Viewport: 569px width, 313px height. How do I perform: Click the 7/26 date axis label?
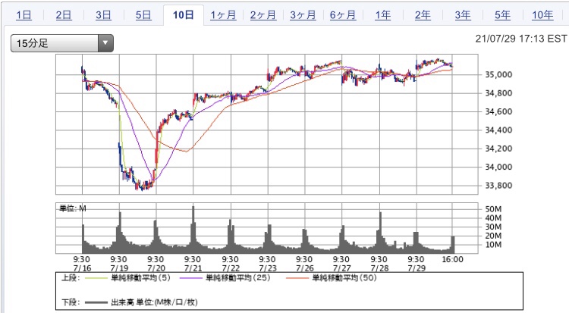click(305, 269)
